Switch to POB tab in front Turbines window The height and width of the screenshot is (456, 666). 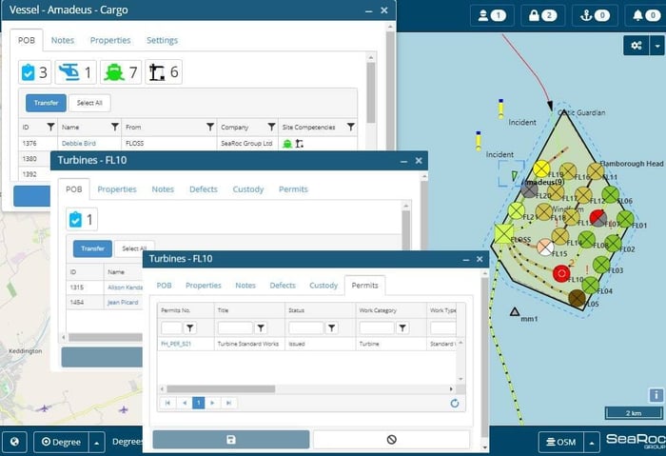pos(164,286)
